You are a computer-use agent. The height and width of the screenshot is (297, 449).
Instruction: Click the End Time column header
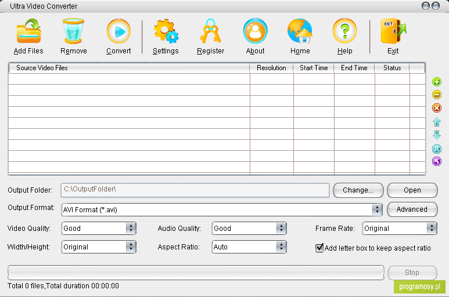pyautogui.click(x=354, y=68)
